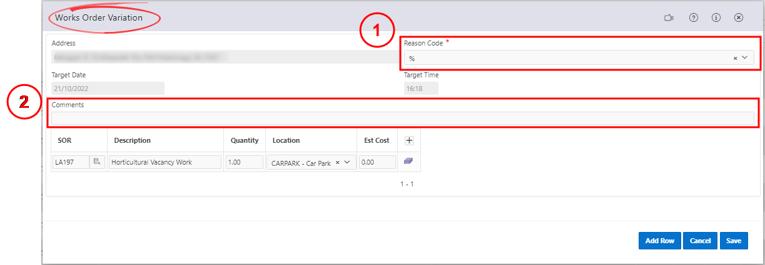Click the information (i) icon in header
The image size is (765, 265).
pos(716,18)
